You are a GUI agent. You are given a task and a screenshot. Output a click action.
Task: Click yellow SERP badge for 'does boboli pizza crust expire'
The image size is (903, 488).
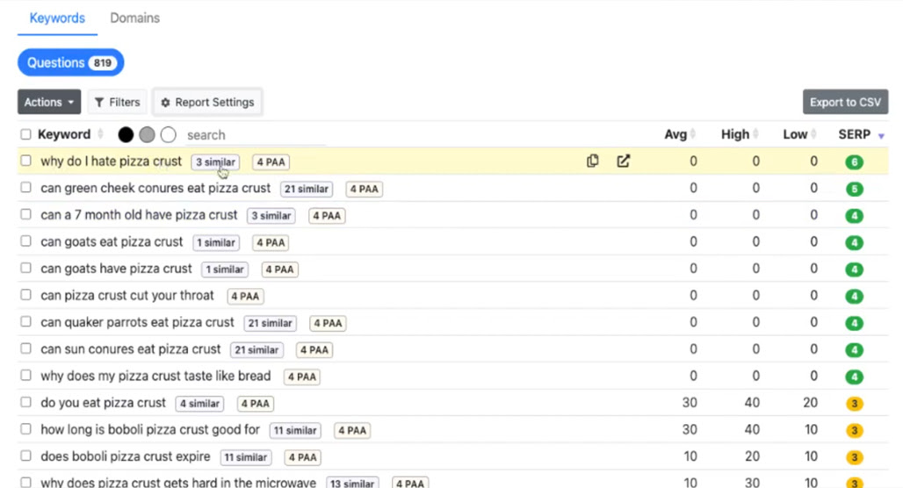click(x=854, y=457)
